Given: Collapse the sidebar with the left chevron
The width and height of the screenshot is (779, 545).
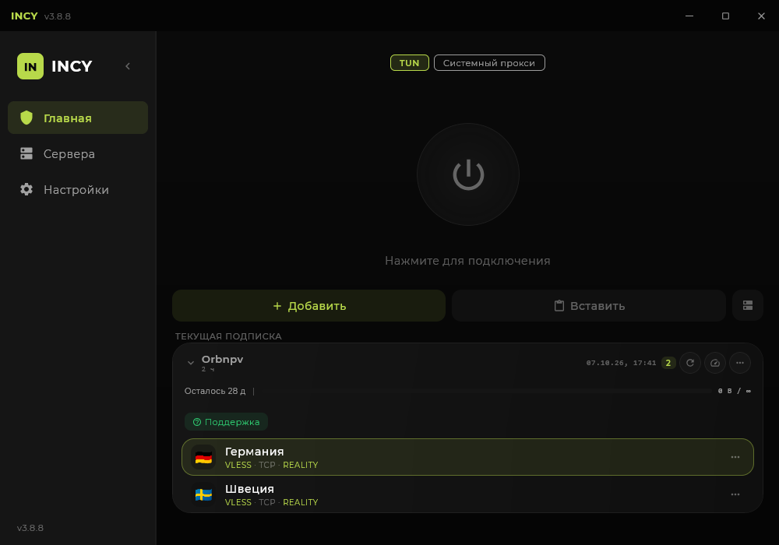Looking at the screenshot, I should [x=128, y=66].
